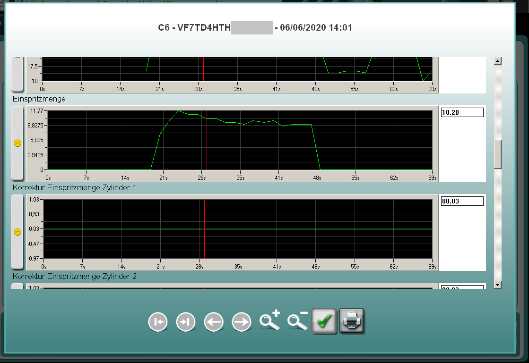The width and height of the screenshot is (529, 363).
Task: Collapse the Korrektur Einspritzmenge Zylinder 1 graph
Action: click(17, 232)
